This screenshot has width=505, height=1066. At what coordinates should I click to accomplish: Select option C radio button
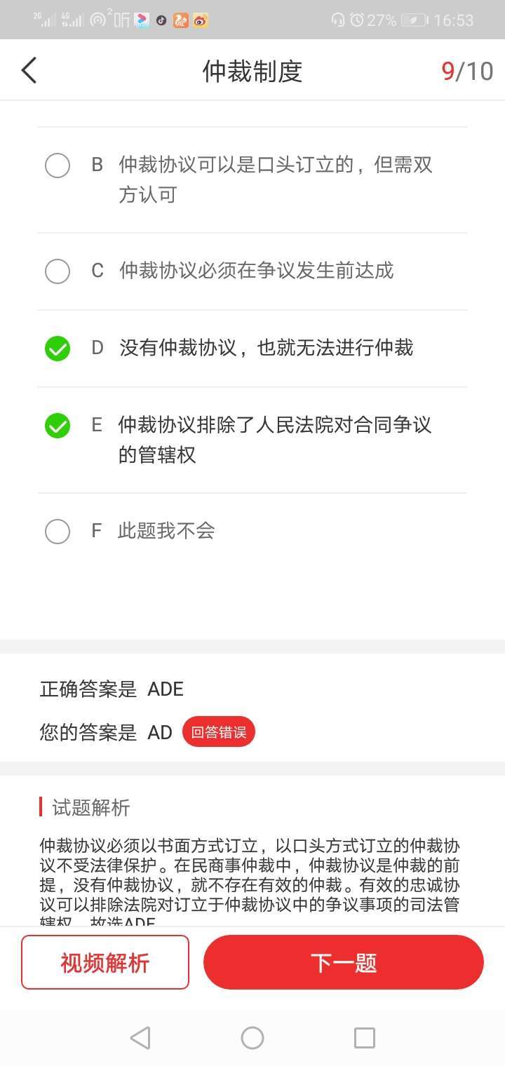pyautogui.click(x=58, y=271)
